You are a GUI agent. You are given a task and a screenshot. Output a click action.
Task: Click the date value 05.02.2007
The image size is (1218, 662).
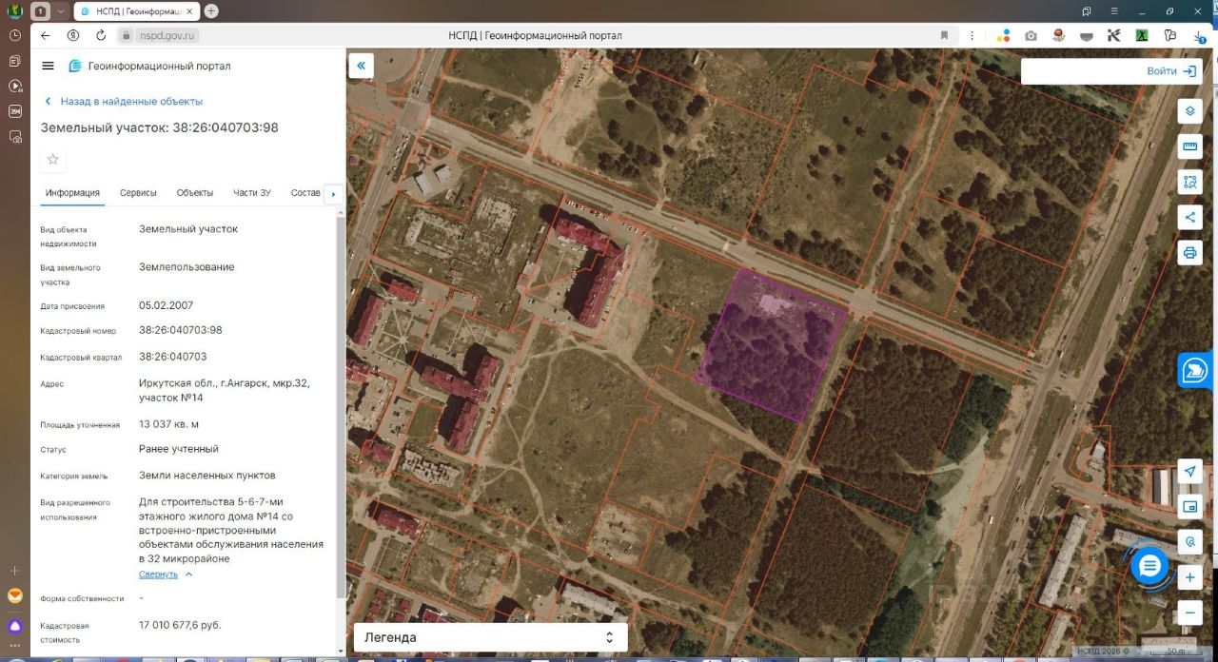pos(167,305)
